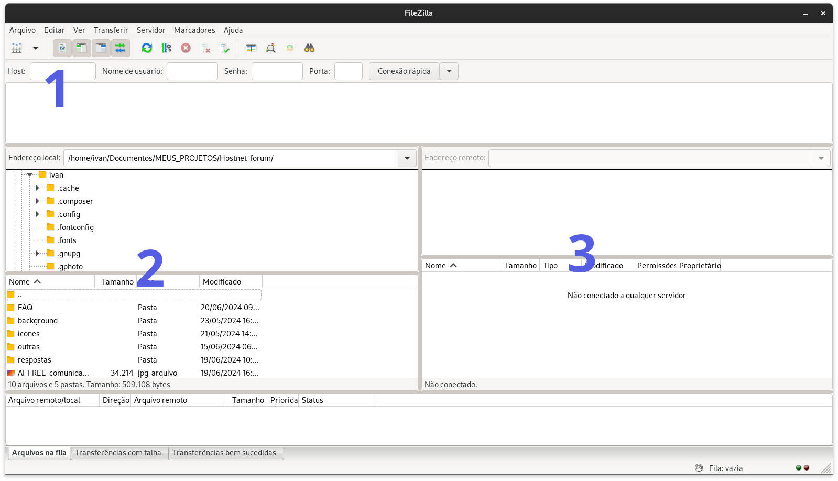This screenshot has height=481, width=838.
Task: Toggle directory comparison
Action: (271, 48)
